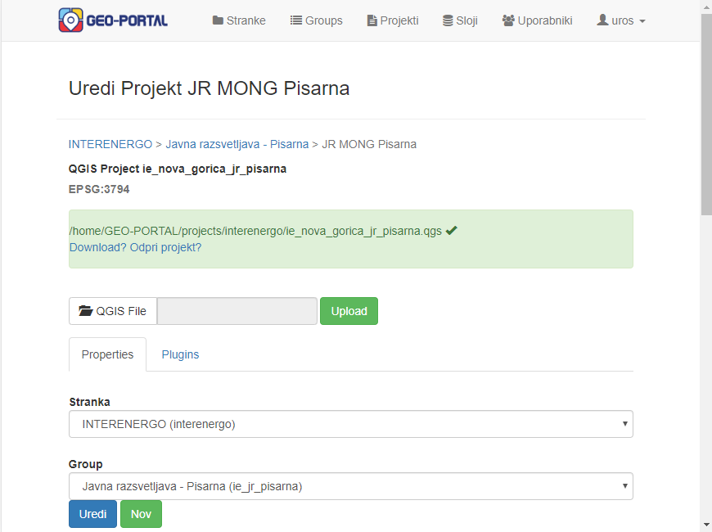Select the Properties tab

[107, 354]
